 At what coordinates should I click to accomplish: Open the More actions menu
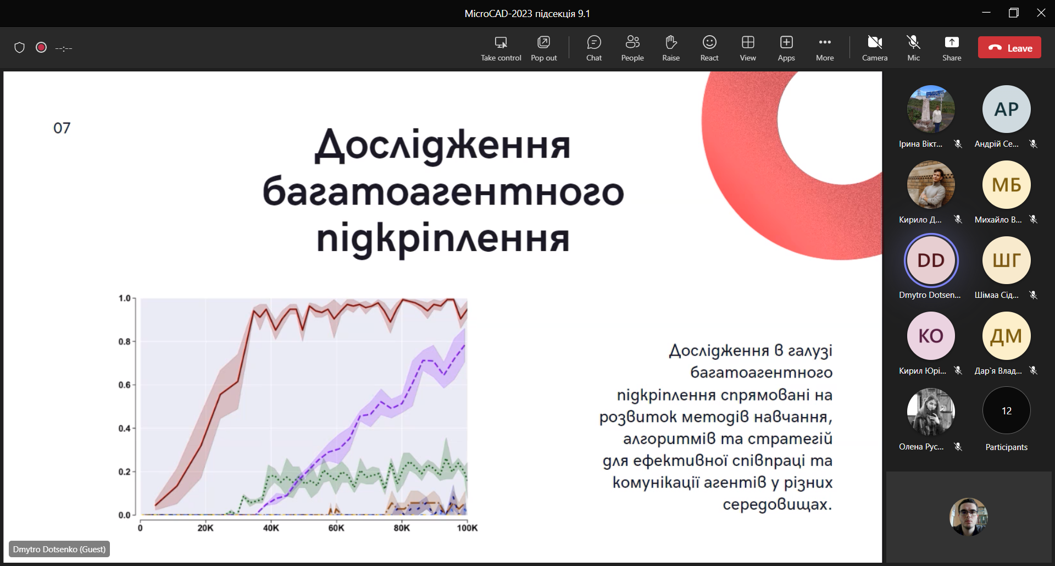pyautogui.click(x=824, y=48)
